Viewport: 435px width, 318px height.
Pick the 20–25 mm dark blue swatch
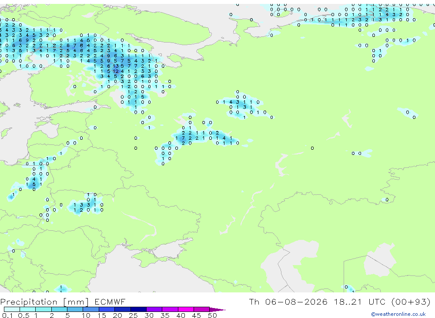tap(123, 309)
